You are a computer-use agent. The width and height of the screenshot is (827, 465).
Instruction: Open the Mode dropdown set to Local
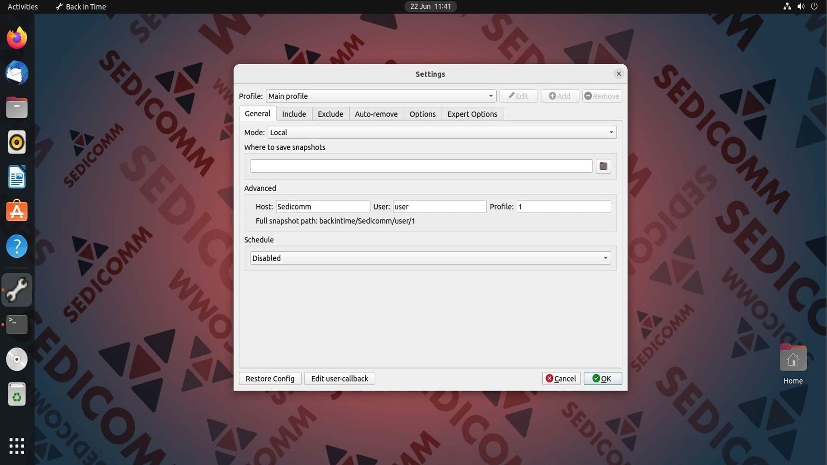click(442, 132)
